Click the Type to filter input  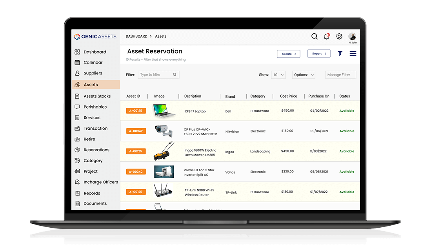click(x=158, y=75)
